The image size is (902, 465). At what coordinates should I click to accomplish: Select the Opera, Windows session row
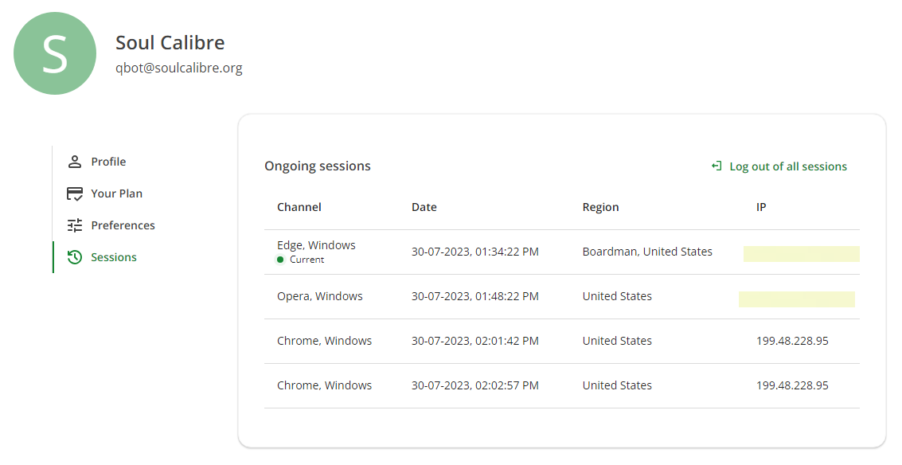coord(562,297)
